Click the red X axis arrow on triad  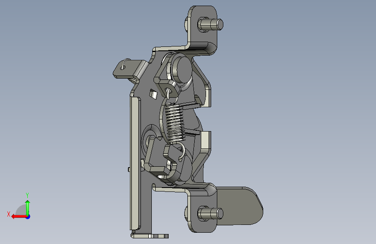[19, 217]
